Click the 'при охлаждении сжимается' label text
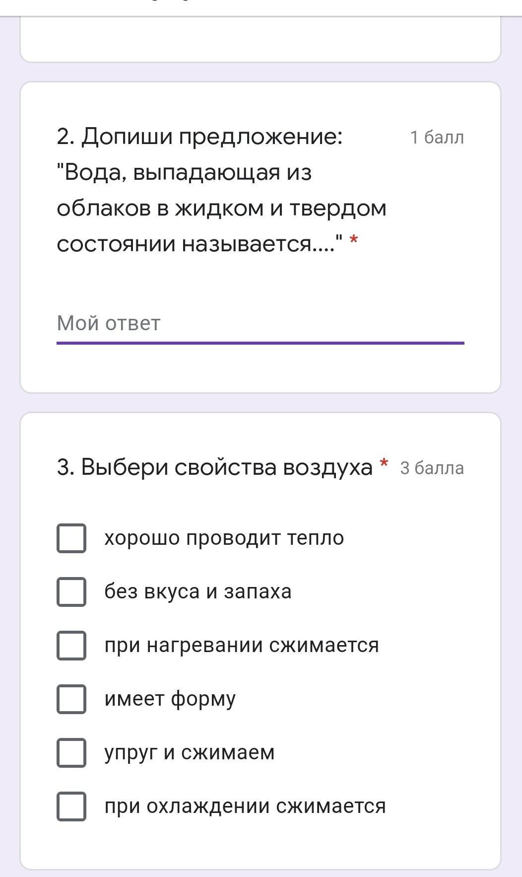Screen dimensions: 522x877 (x=245, y=806)
